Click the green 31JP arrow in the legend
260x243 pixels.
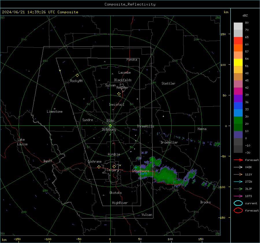tap(238, 189)
